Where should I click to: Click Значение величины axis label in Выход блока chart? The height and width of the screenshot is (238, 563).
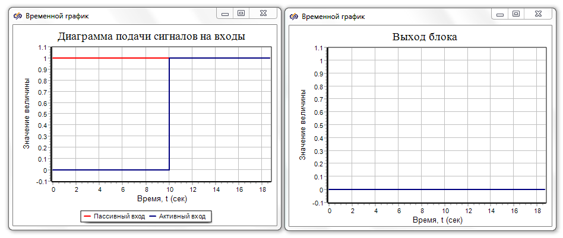tap(302, 125)
